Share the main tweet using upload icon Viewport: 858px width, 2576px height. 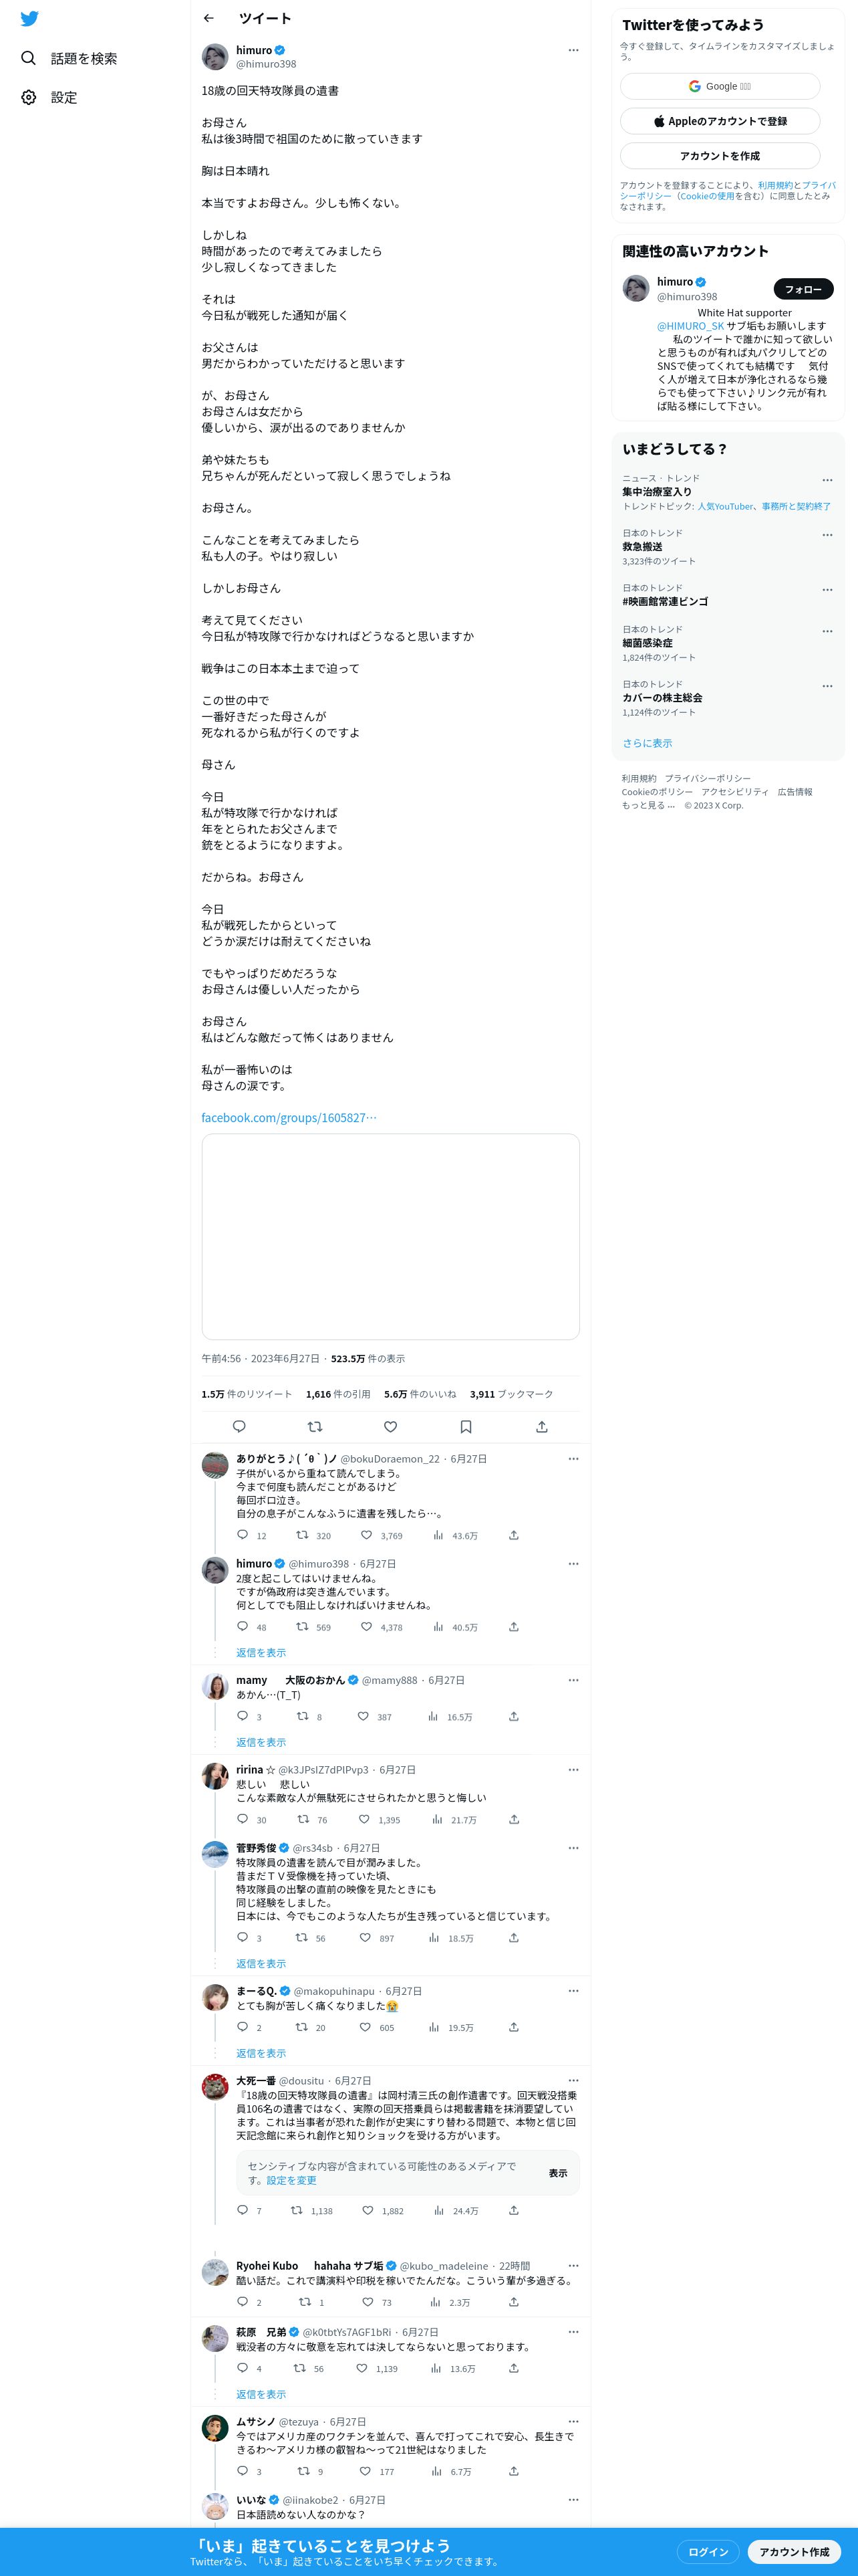541,1426
